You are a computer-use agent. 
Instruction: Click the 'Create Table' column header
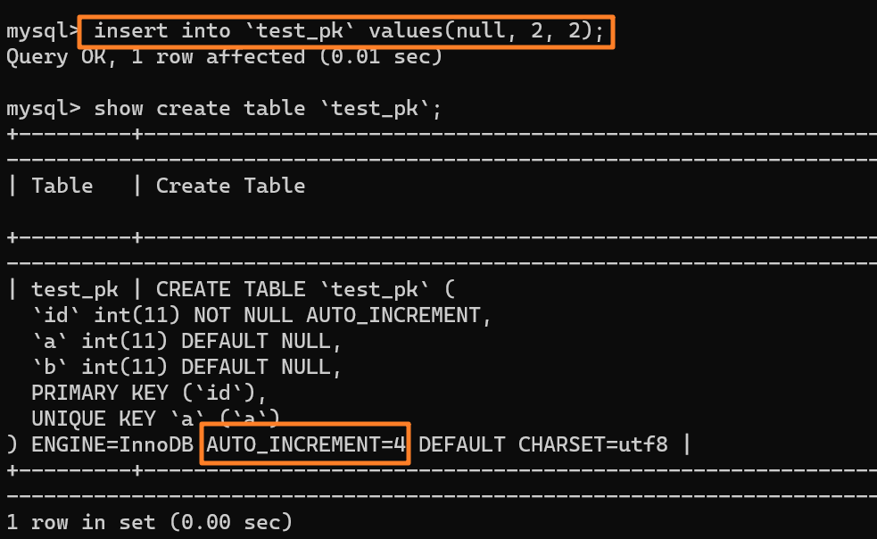230,186
